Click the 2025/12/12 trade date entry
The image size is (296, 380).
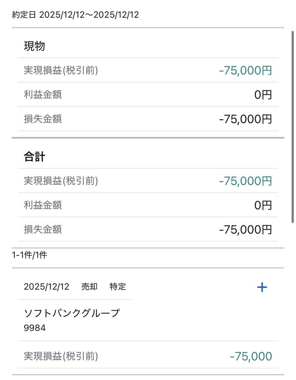[x=46, y=287]
